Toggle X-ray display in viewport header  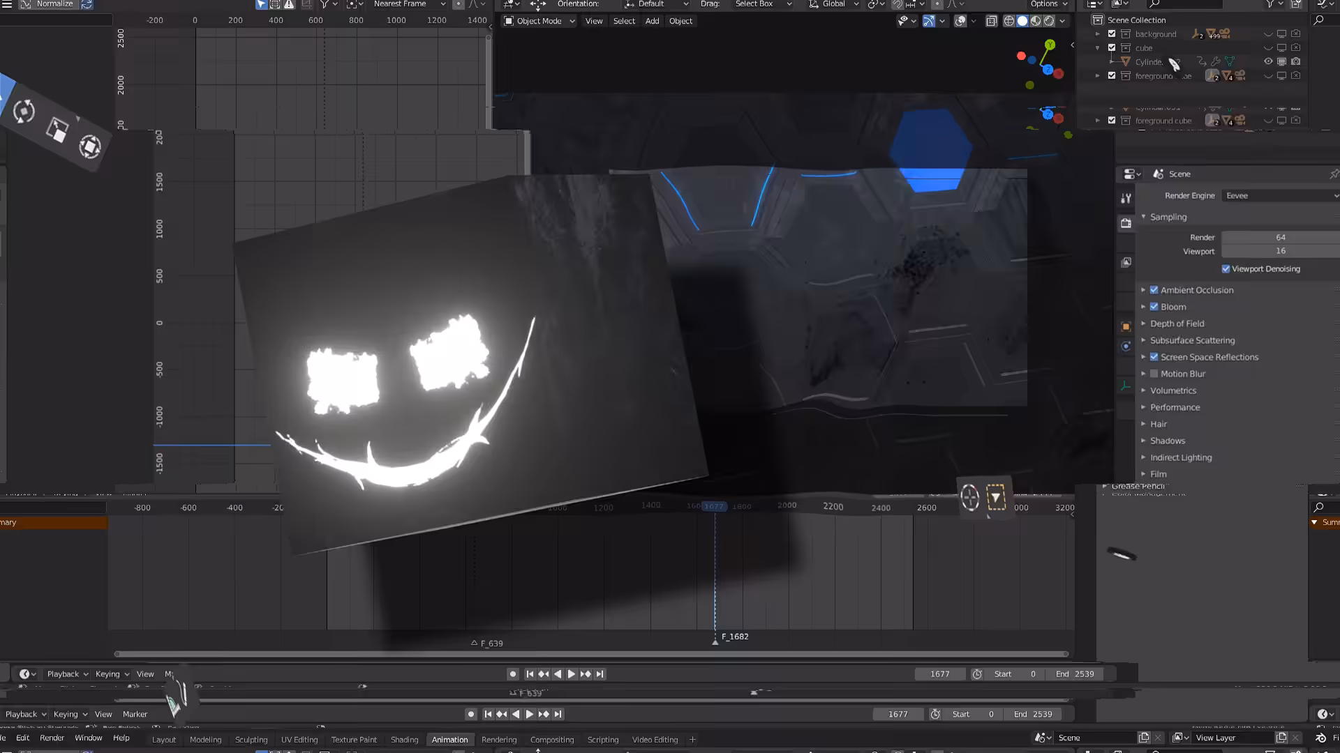(x=991, y=21)
